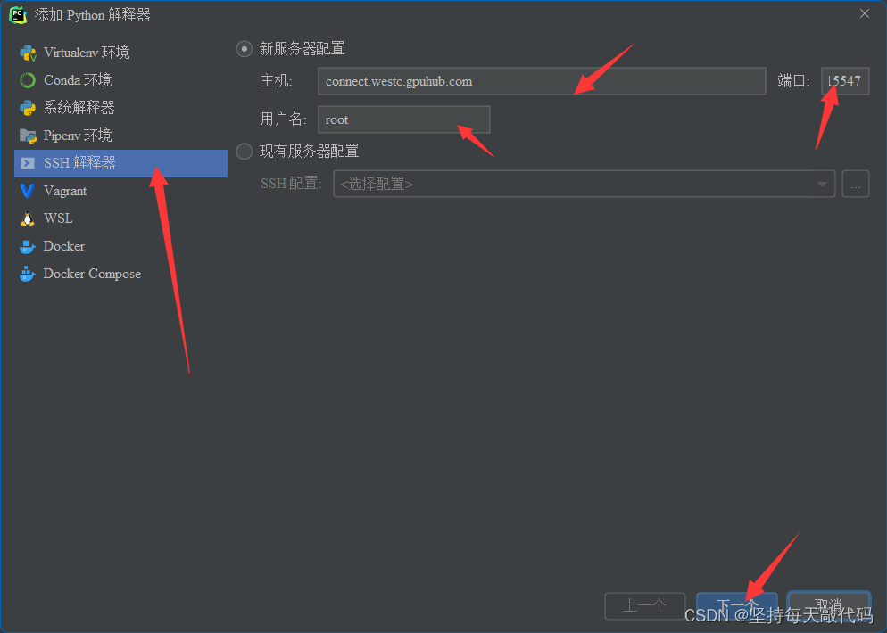
Task: Select the Docker whale icon
Action: 28,246
